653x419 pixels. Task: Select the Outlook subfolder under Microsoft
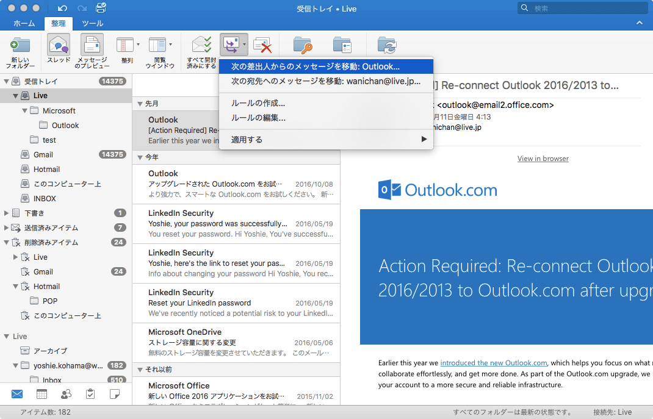[x=66, y=125]
